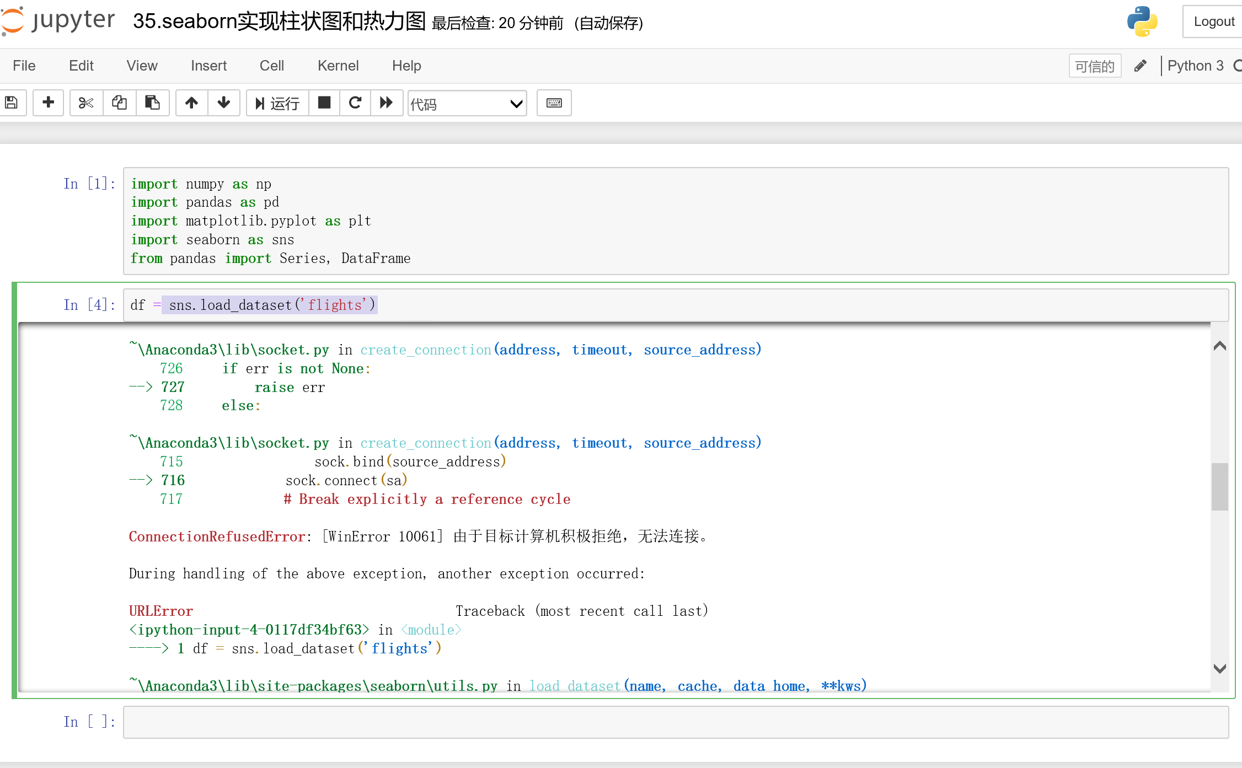Image resolution: width=1242 pixels, height=768 pixels.
Task: Paste cell below with clipboard icon
Action: tap(153, 103)
